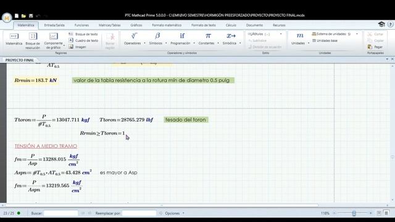Click the Subíndice style button

pyautogui.click(x=257, y=41)
